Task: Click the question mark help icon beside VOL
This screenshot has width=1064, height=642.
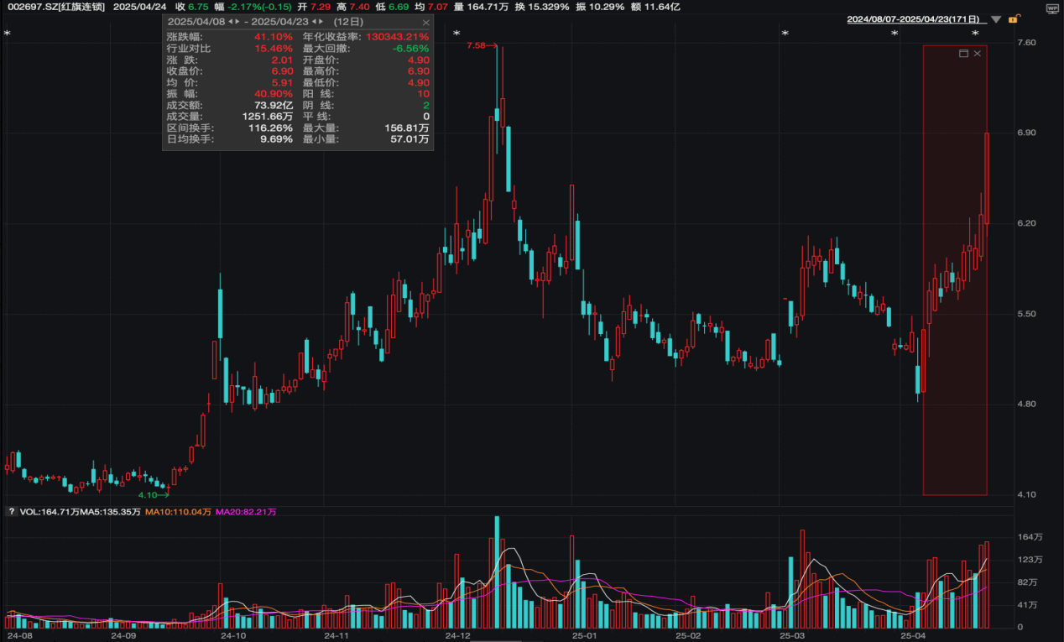Action: 12,511
